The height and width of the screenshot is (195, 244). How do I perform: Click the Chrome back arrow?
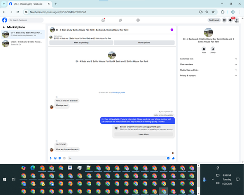point(4,12)
